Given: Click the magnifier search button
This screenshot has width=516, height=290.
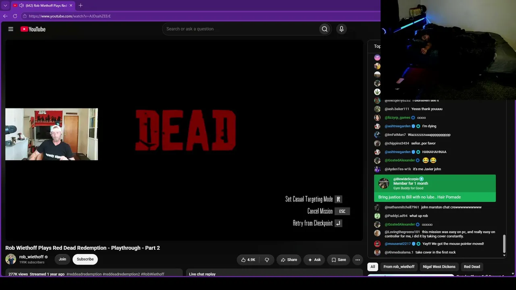Looking at the screenshot, I should [325, 29].
